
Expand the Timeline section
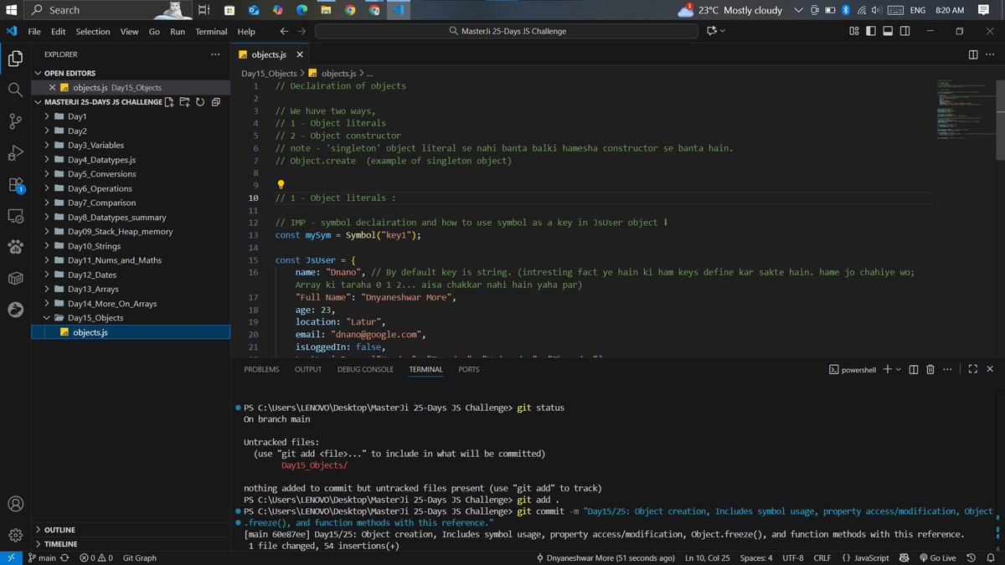(61, 544)
